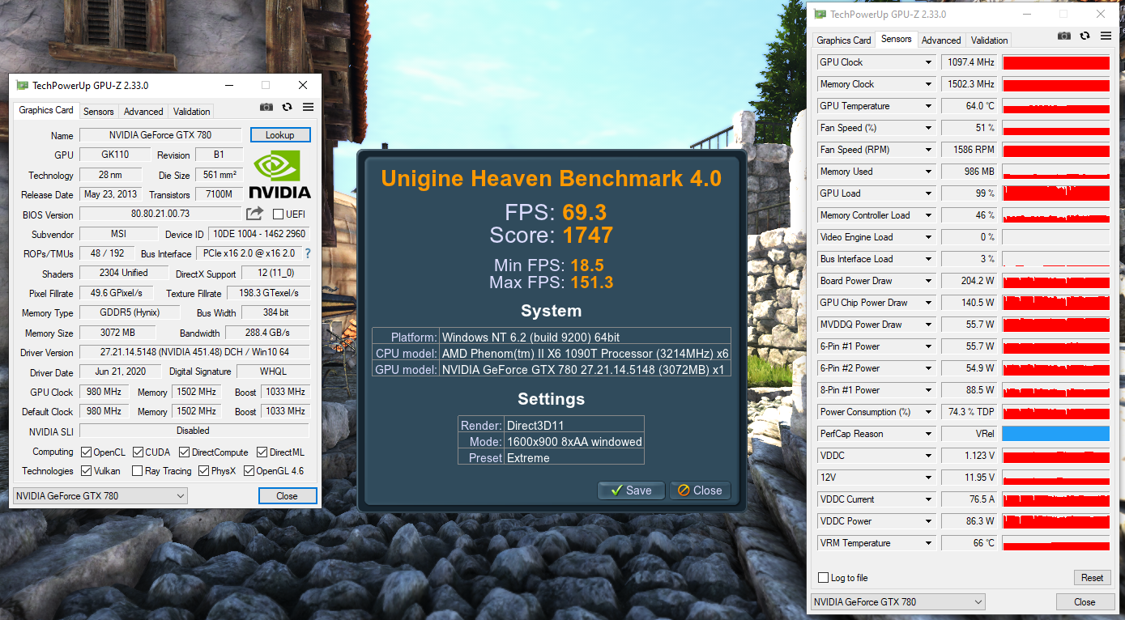Click Close button in GPU-Z Graphics Card window

click(x=288, y=496)
